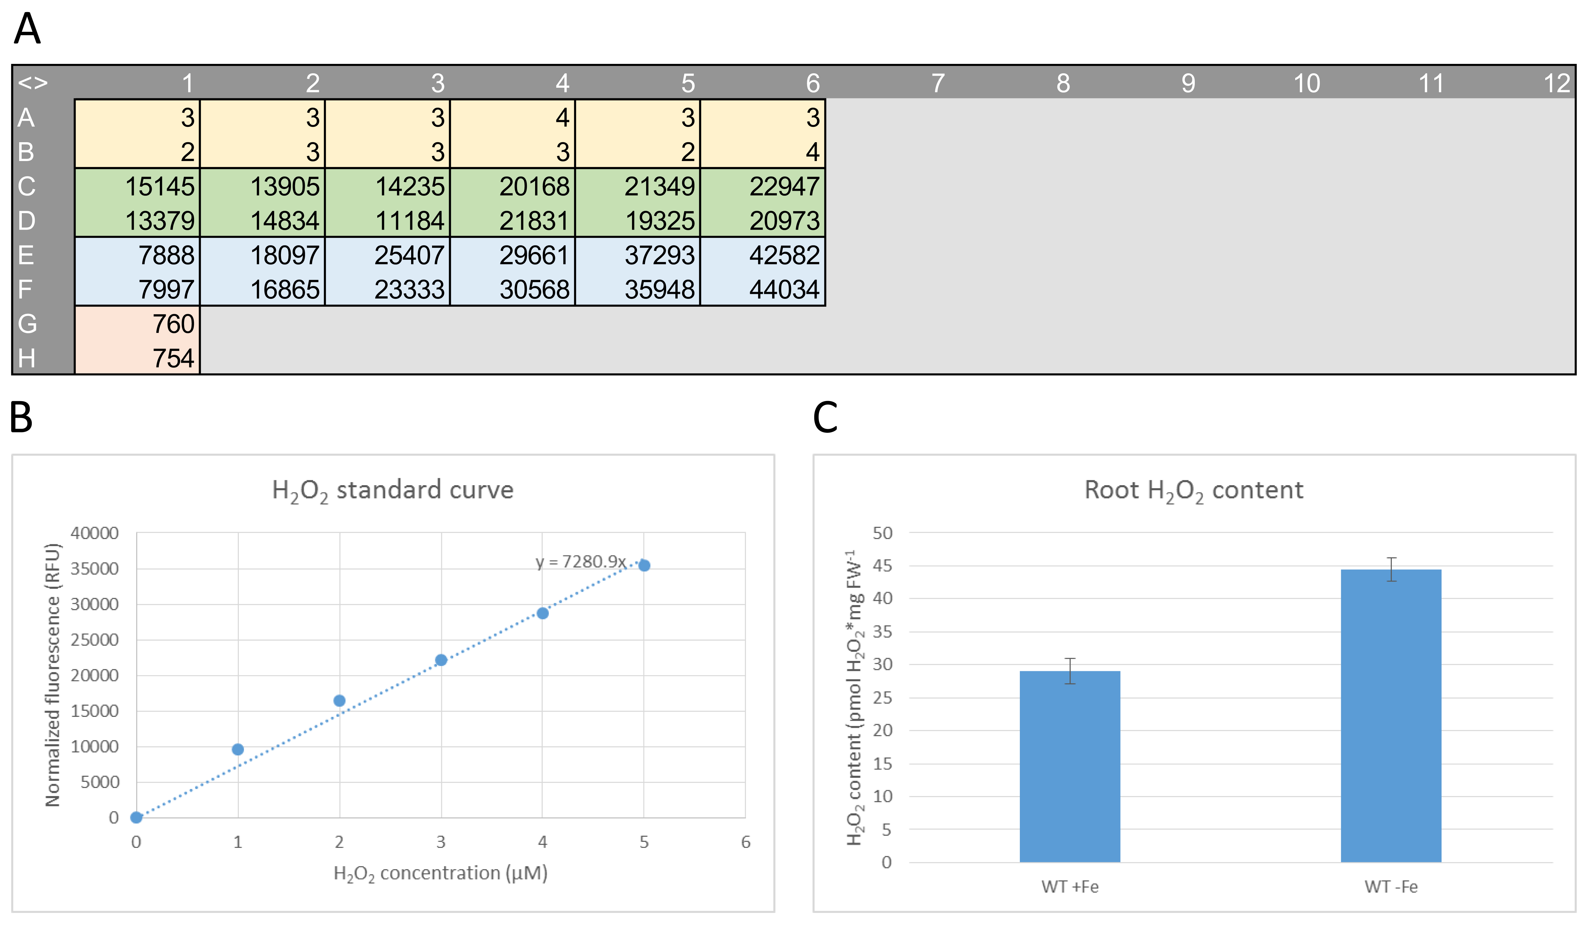This screenshot has height=925, width=1595.
Task: Click the <> corner header of the plate table
Action: pyautogui.click(x=33, y=83)
